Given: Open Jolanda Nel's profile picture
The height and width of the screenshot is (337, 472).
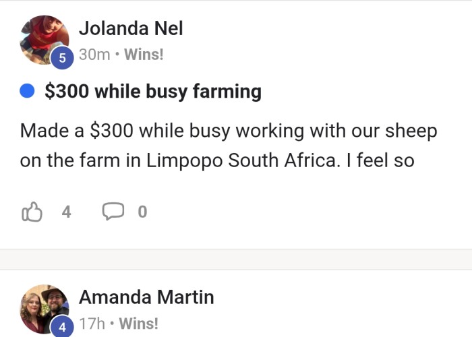Looking at the screenshot, I should [45, 40].
